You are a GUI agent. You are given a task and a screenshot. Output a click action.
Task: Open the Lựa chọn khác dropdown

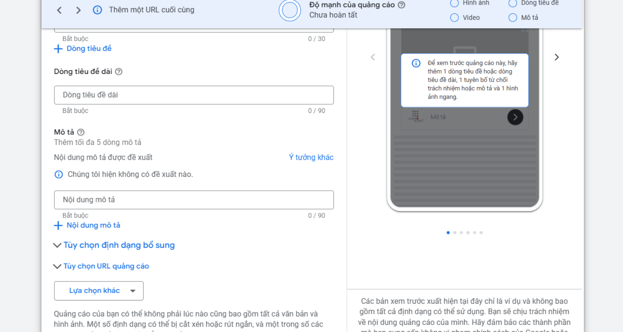point(99,291)
